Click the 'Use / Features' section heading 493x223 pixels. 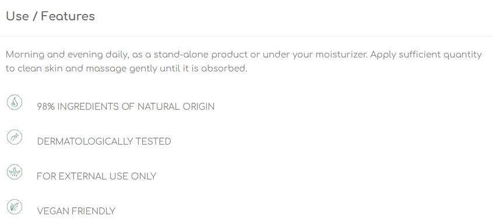(x=50, y=16)
